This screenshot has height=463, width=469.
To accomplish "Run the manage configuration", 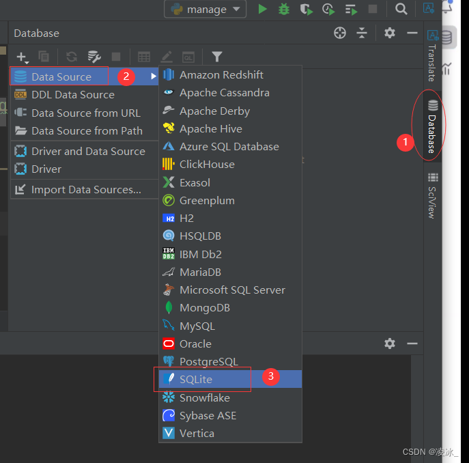I will (262, 9).
